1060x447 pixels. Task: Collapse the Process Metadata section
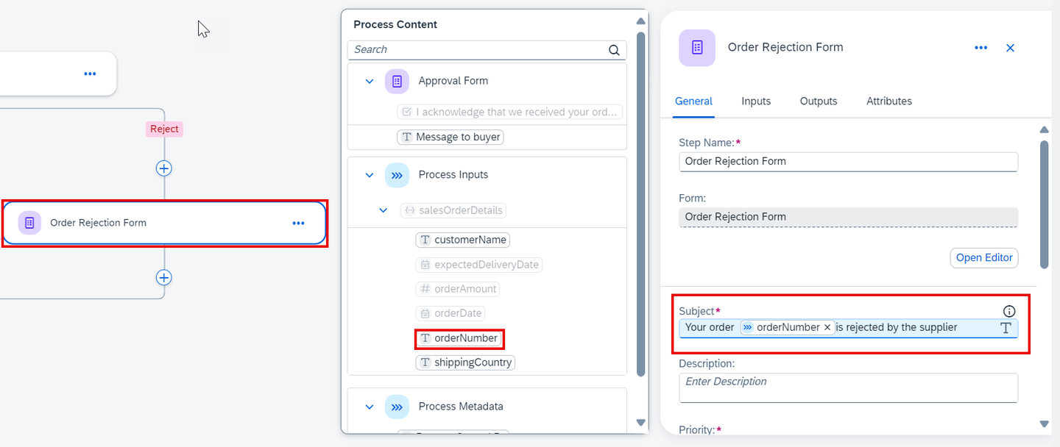coord(370,407)
